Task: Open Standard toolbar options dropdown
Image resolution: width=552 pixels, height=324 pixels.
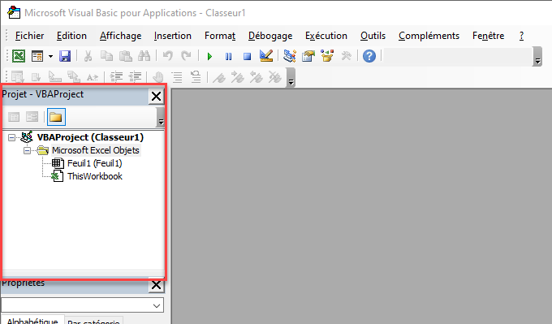Action: click(x=537, y=56)
